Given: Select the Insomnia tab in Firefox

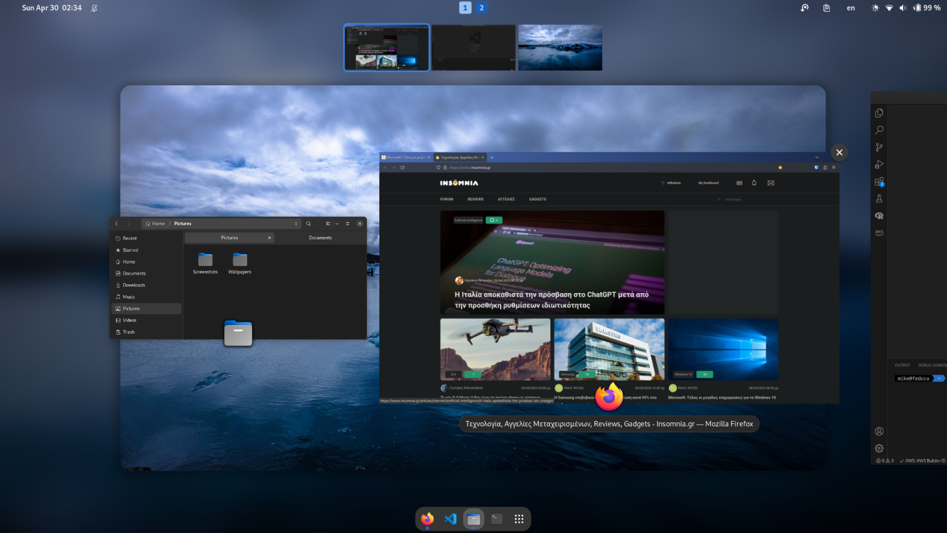Looking at the screenshot, I should coord(460,158).
